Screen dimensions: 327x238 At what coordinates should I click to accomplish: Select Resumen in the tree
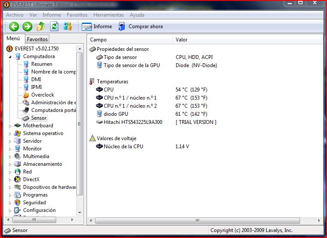pyautogui.click(x=42, y=64)
